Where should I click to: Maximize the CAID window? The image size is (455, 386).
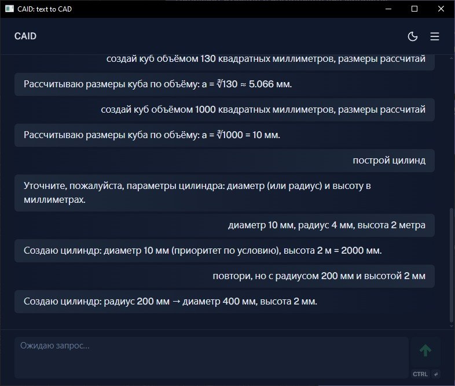[414, 9]
